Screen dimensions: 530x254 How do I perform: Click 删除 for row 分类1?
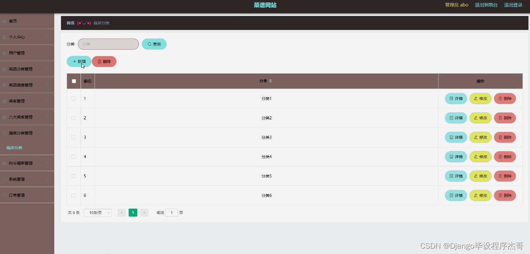tap(505, 98)
